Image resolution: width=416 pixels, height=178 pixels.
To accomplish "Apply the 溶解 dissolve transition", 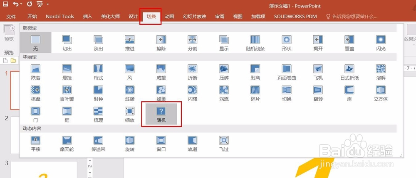I will 381,72.
